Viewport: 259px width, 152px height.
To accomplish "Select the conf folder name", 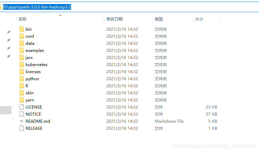I will pos(30,36).
